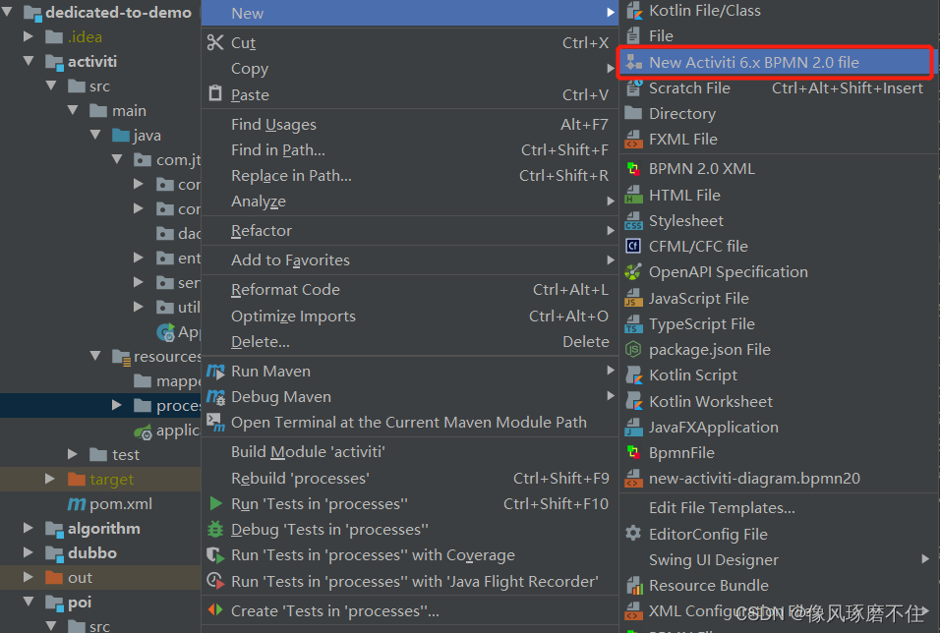Click the package.json File icon

point(633,350)
